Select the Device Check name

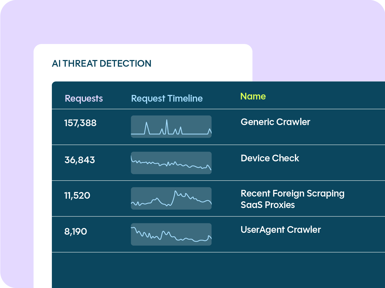[x=270, y=158]
